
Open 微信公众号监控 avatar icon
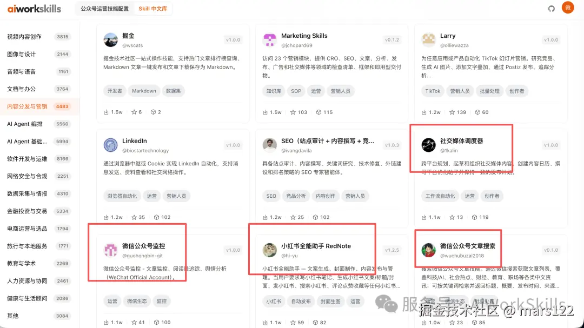[111, 250]
